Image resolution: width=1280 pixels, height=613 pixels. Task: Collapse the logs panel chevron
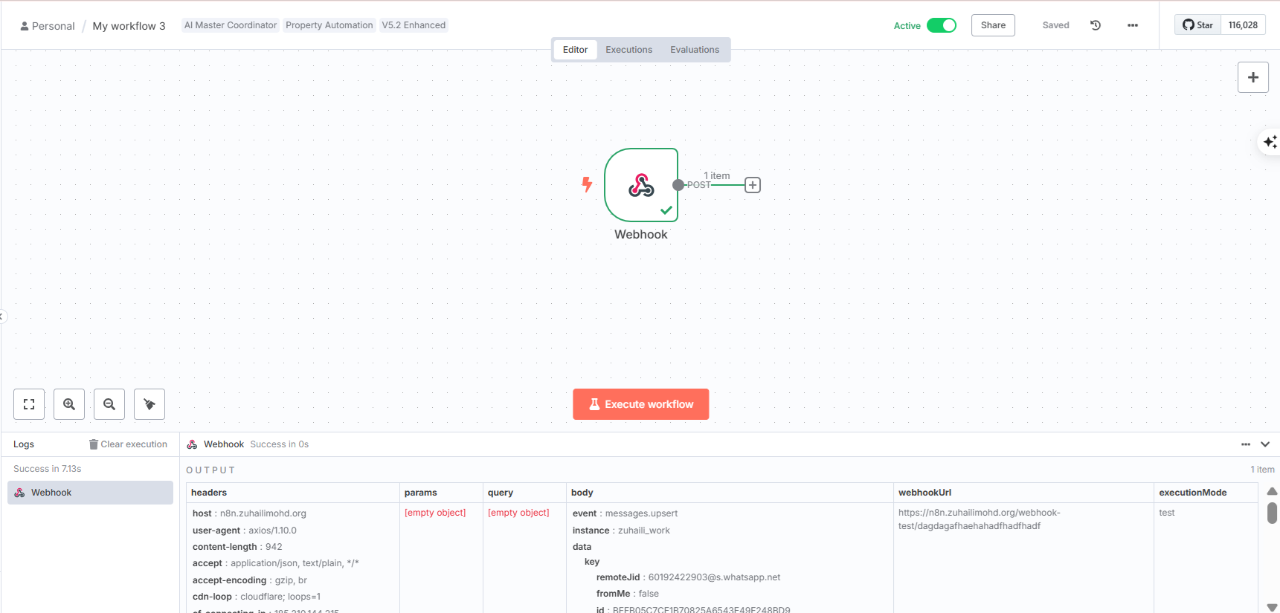(x=1265, y=444)
